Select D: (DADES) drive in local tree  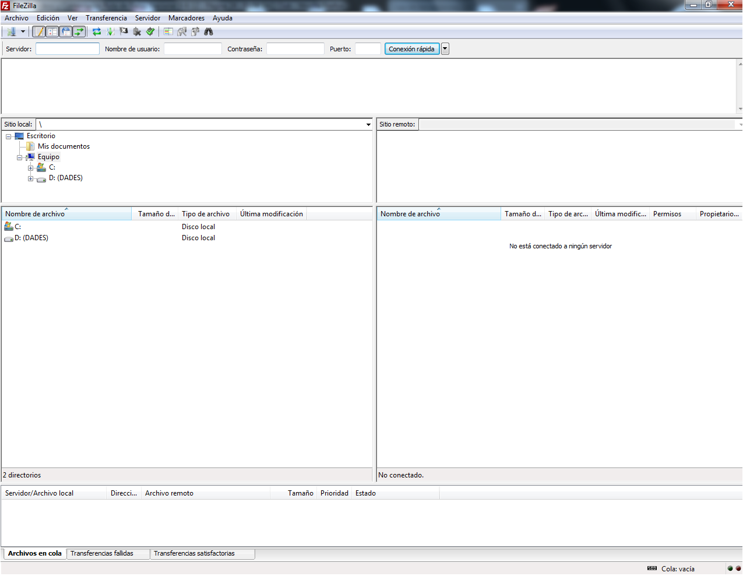point(65,178)
